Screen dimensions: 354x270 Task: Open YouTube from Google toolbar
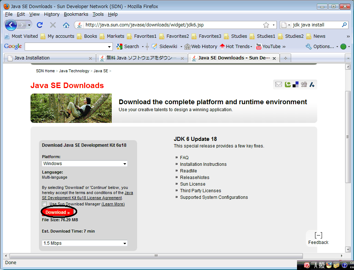pyautogui.click(x=268, y=47)
